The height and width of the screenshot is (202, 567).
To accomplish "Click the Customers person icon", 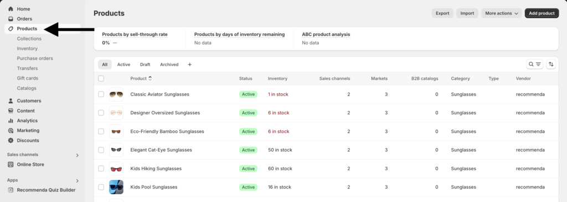I will 11,100.
